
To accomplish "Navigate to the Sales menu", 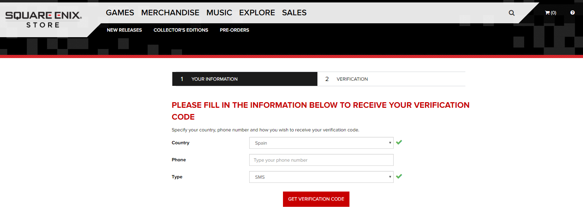I will pos(294,13).
